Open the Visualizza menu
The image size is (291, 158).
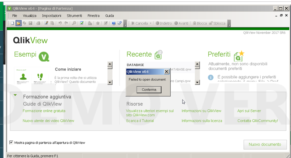point(29,16)
